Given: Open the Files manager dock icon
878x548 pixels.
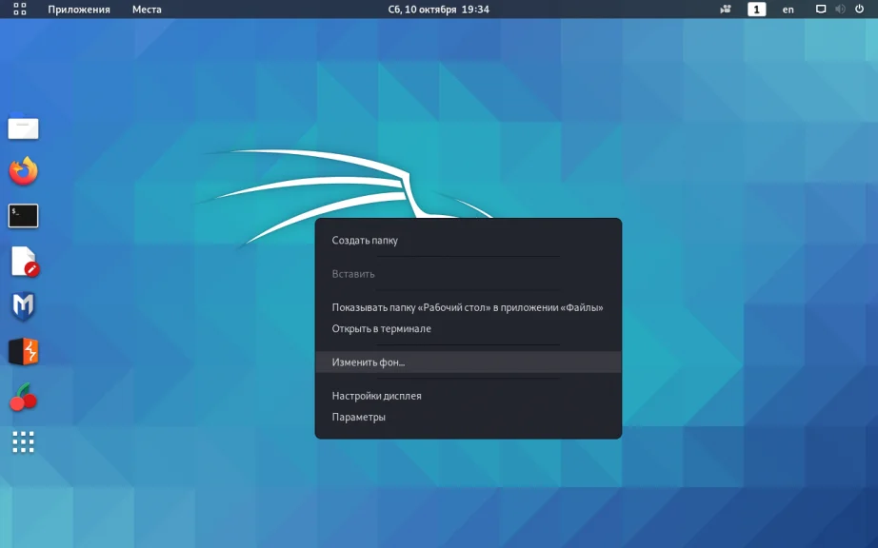Looking at the screenshot, I should pos(23,127).
